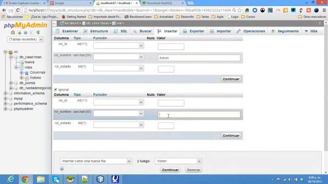This screenshot has height=184, width=328.
Task: Click the roles breadcrumb link
Action: (x=120, y=23)
